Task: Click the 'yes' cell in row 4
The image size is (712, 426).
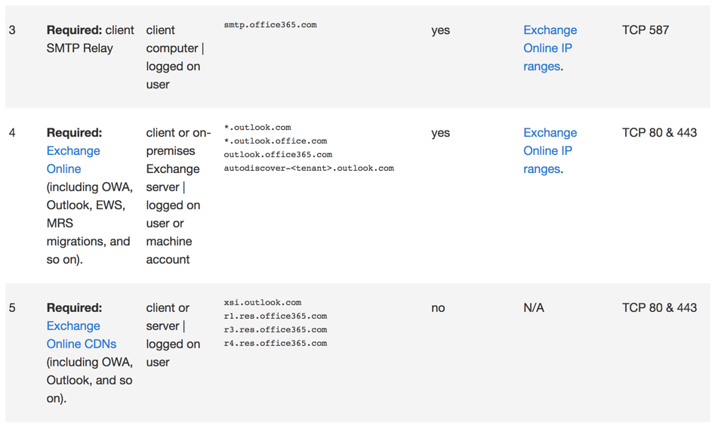Action: [440, 133]
